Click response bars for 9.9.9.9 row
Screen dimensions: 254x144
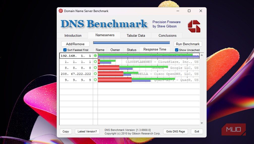[136, 80]
